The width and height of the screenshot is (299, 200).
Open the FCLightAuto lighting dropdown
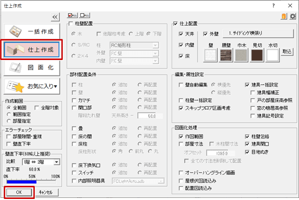(138, 181)
